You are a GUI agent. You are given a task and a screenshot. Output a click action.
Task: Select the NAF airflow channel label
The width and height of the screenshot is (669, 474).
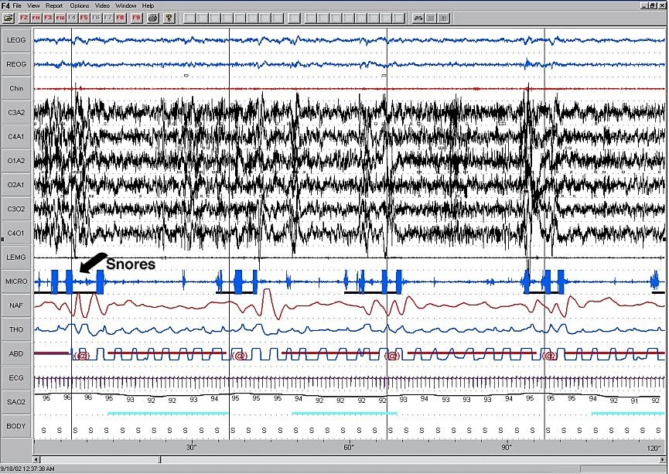pyautogui.click(x=16, y=305)
